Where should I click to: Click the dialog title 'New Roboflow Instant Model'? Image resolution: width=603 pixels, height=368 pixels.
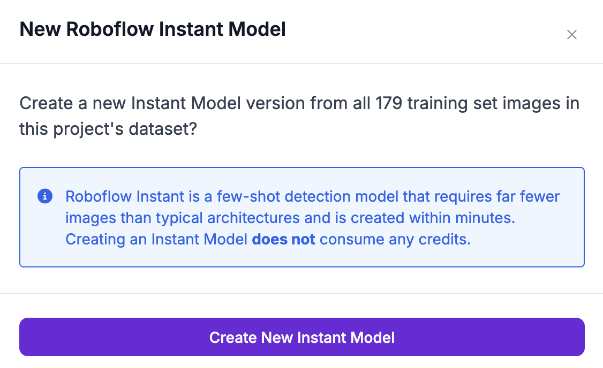point(153,29)
